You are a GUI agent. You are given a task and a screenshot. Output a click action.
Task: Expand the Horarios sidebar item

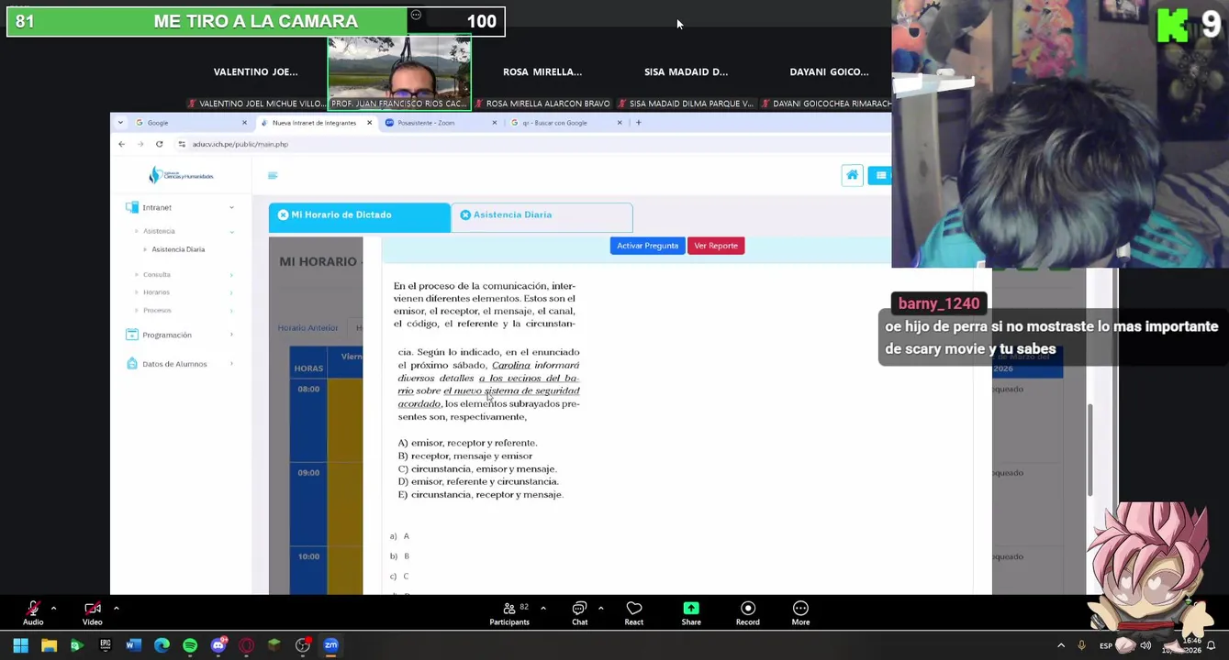[184, 292]
